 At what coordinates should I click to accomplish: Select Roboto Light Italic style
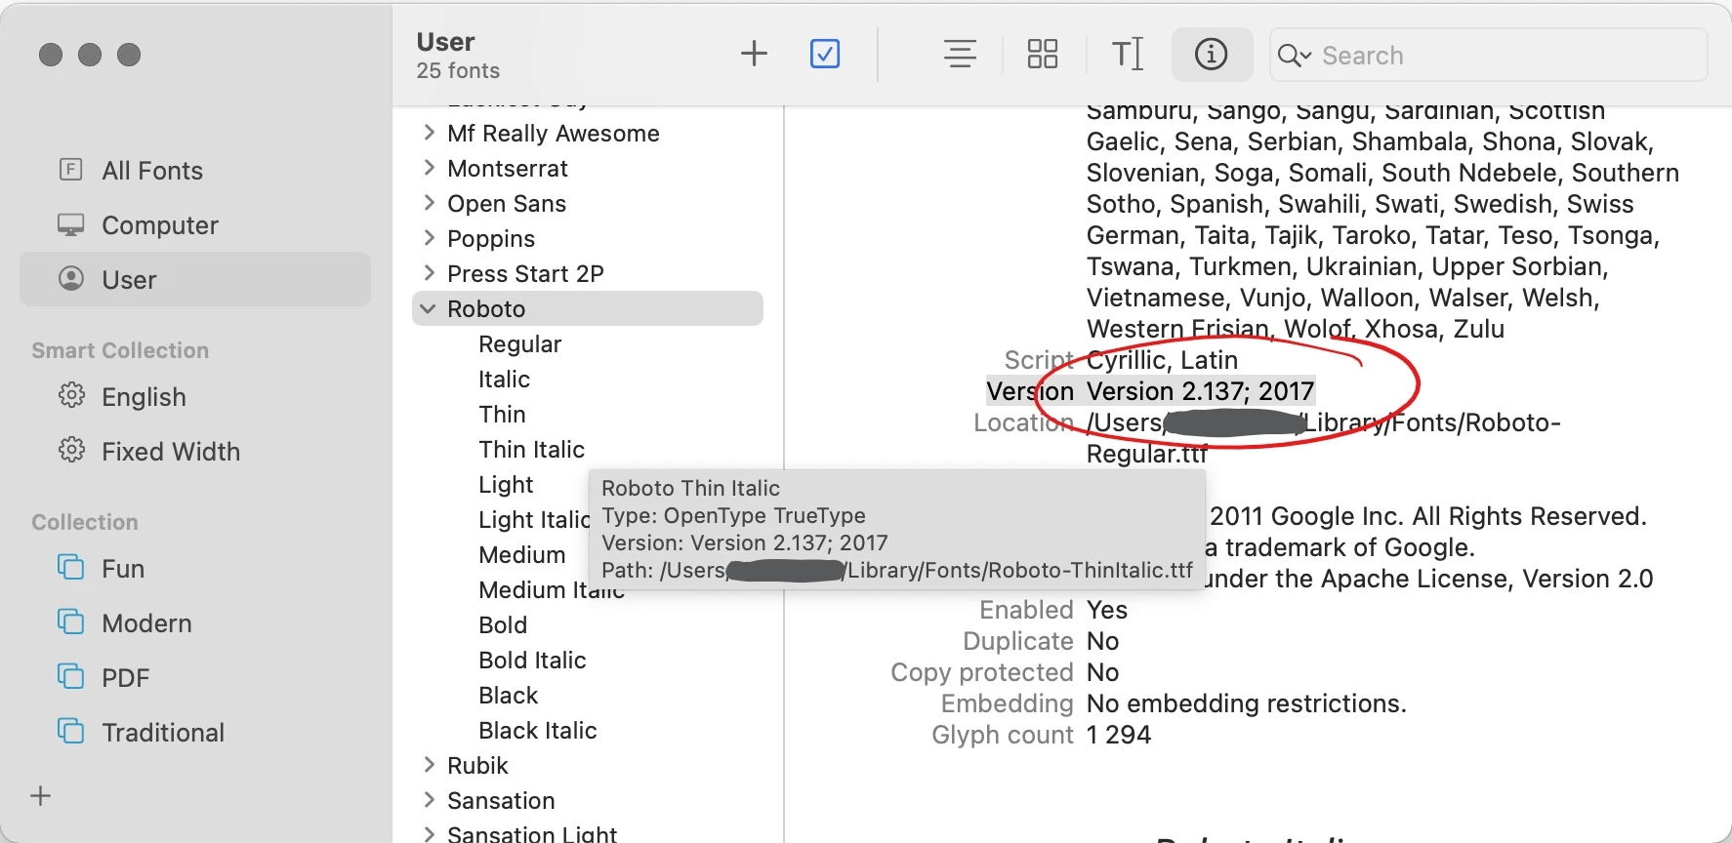coord(534,520)
